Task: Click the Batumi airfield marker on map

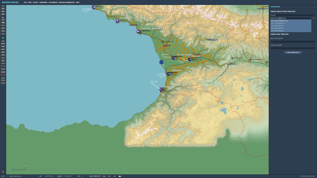Action: click(x=161, y=90)
